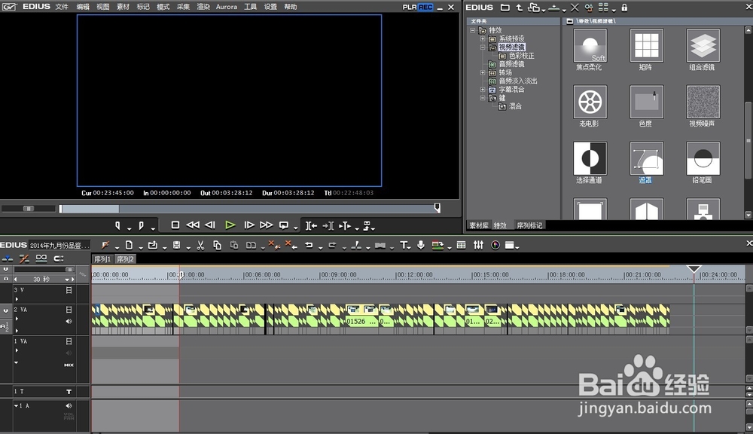753x434 pixels.
Task: Click the new sequence page icon
Action: (x=129, y=245)
